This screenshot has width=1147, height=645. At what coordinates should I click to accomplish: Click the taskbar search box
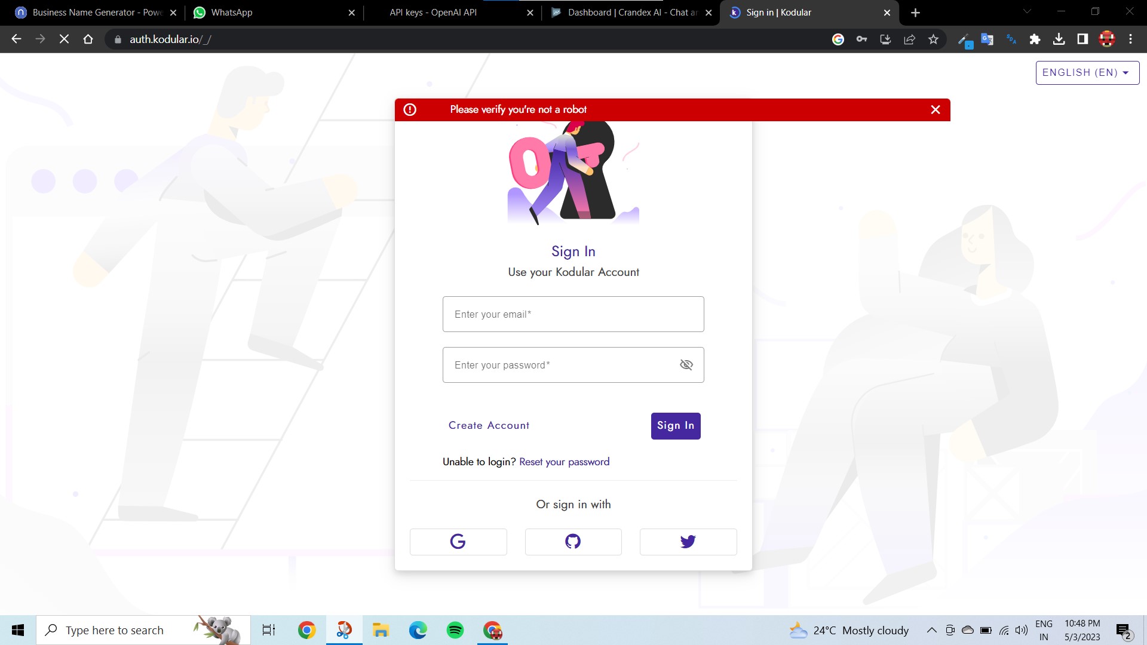(143, 630)
